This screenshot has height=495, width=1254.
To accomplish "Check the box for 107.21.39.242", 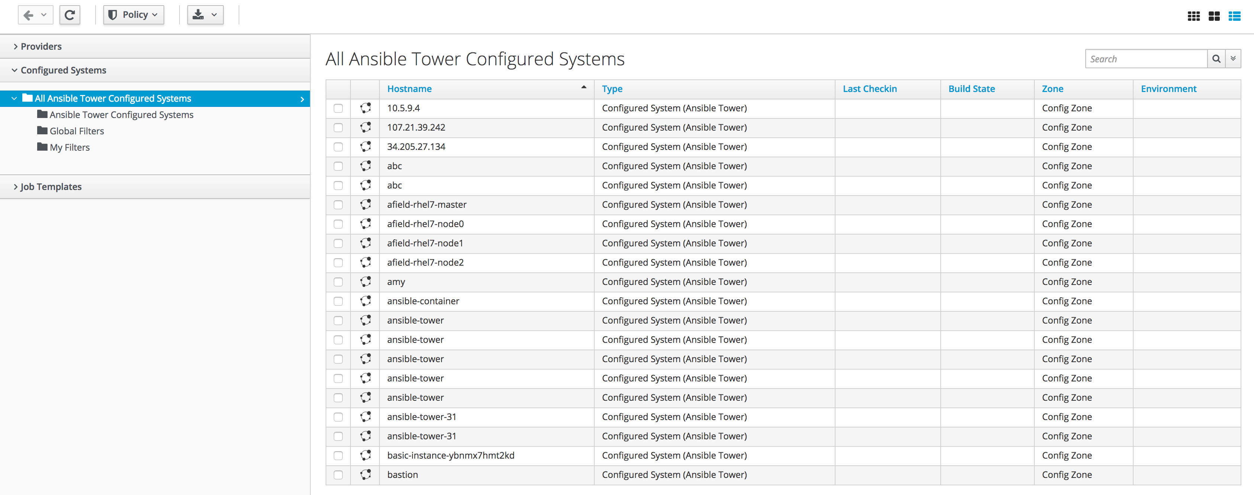I will tap(338, 128).
